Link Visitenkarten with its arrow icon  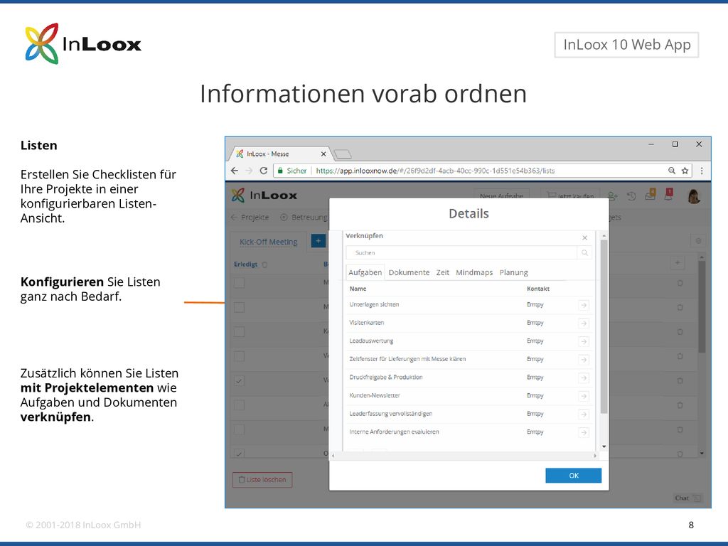tap(584, 323)
